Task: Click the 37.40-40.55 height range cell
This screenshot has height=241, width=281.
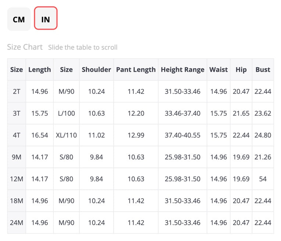Action: (x=182, y=135)
